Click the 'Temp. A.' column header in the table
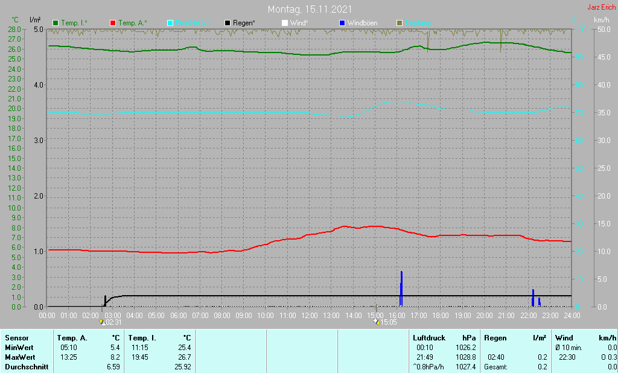The height and width of the screenshot is (373, 618). (72, 338)
